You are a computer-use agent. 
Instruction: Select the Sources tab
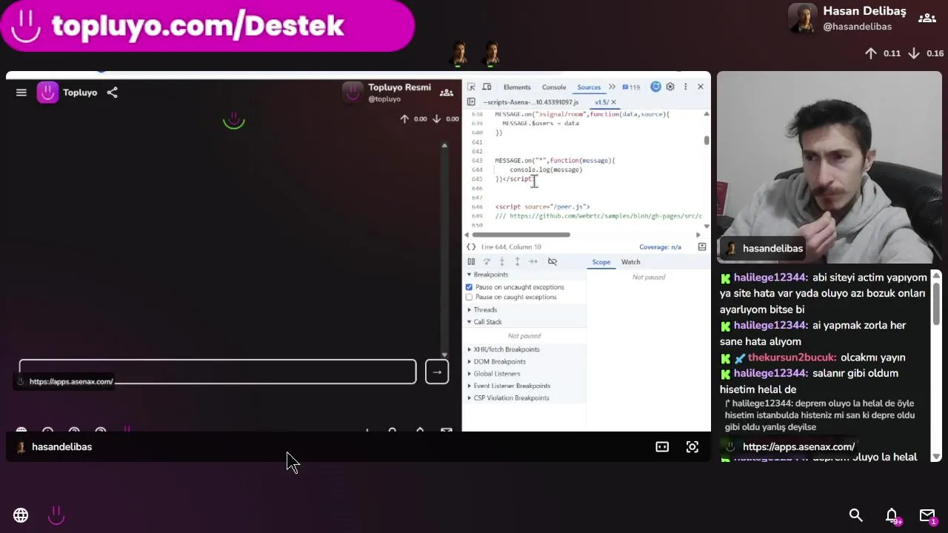(589, 87)
